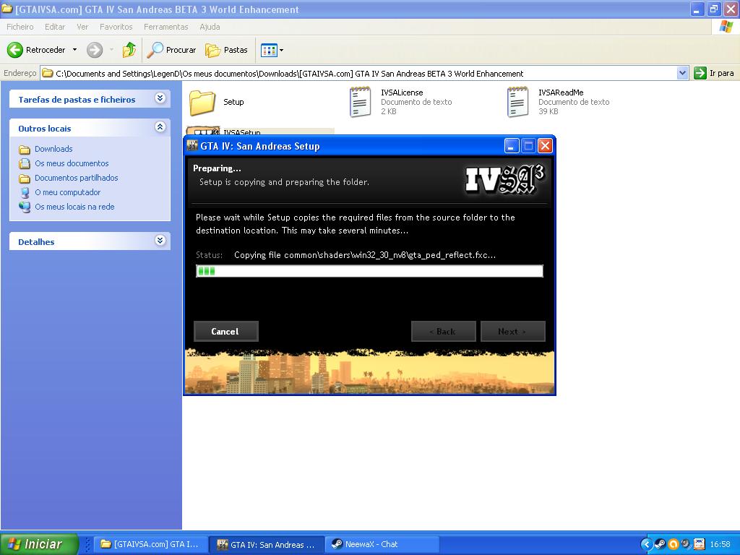Open the Iniciar start menu

pyautogui.click(x=39, y=544)
